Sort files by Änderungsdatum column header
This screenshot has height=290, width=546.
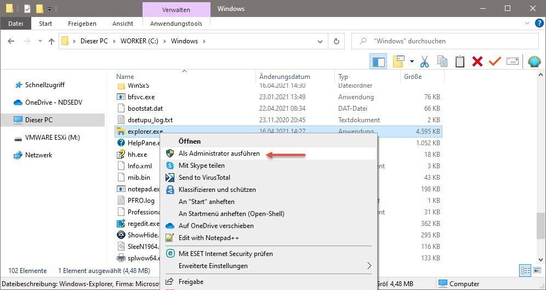285,77
